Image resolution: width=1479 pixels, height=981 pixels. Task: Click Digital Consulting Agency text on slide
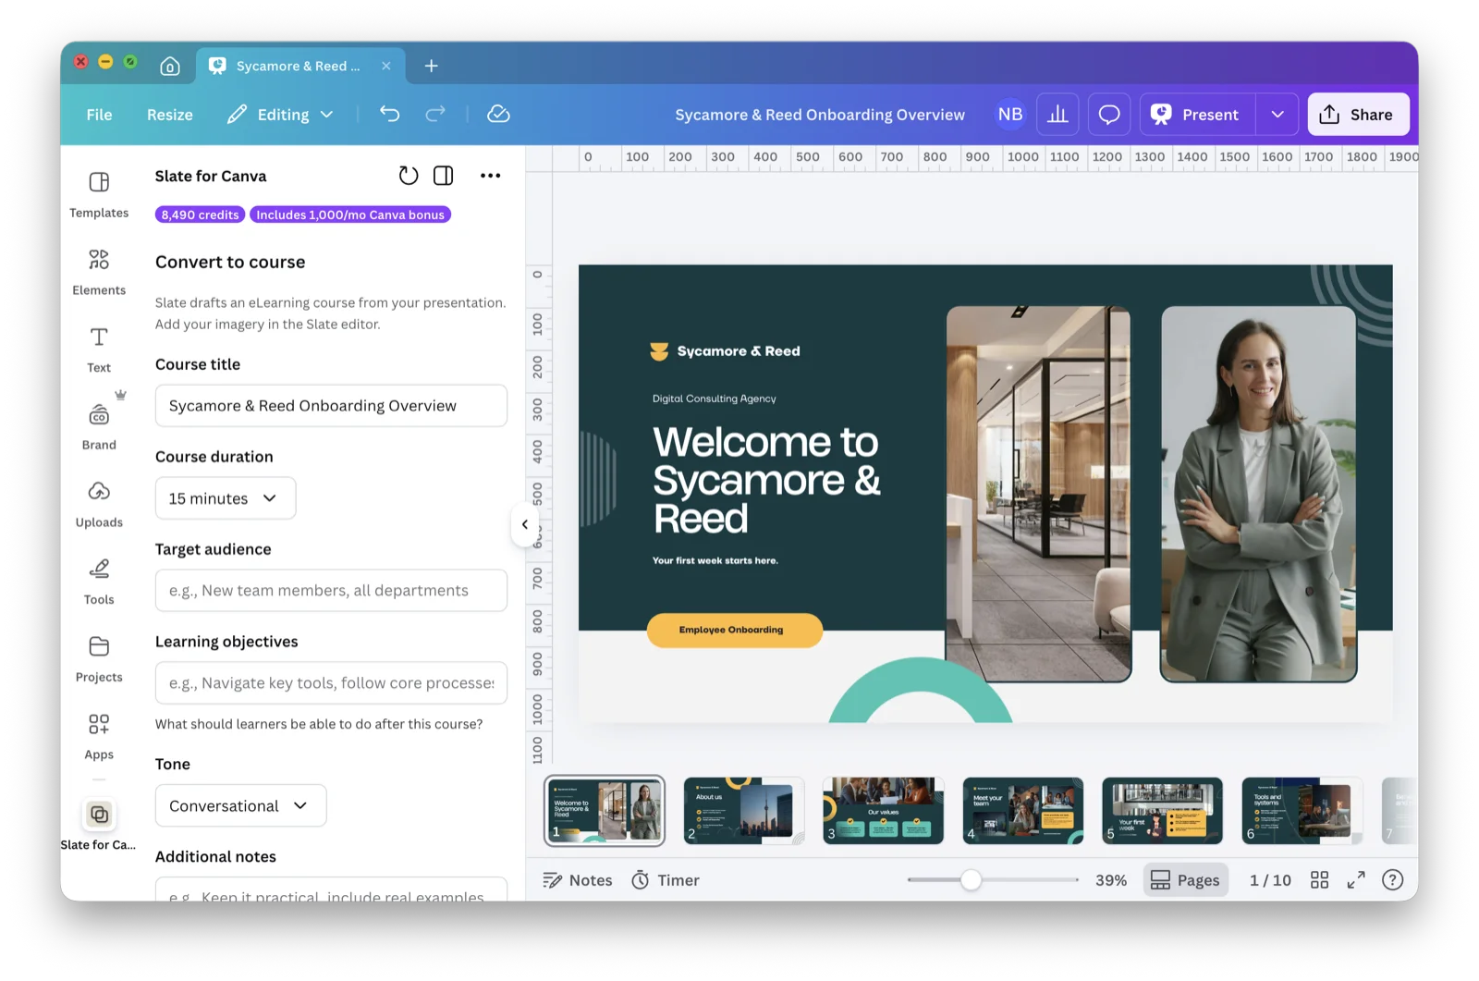point(714,399)
